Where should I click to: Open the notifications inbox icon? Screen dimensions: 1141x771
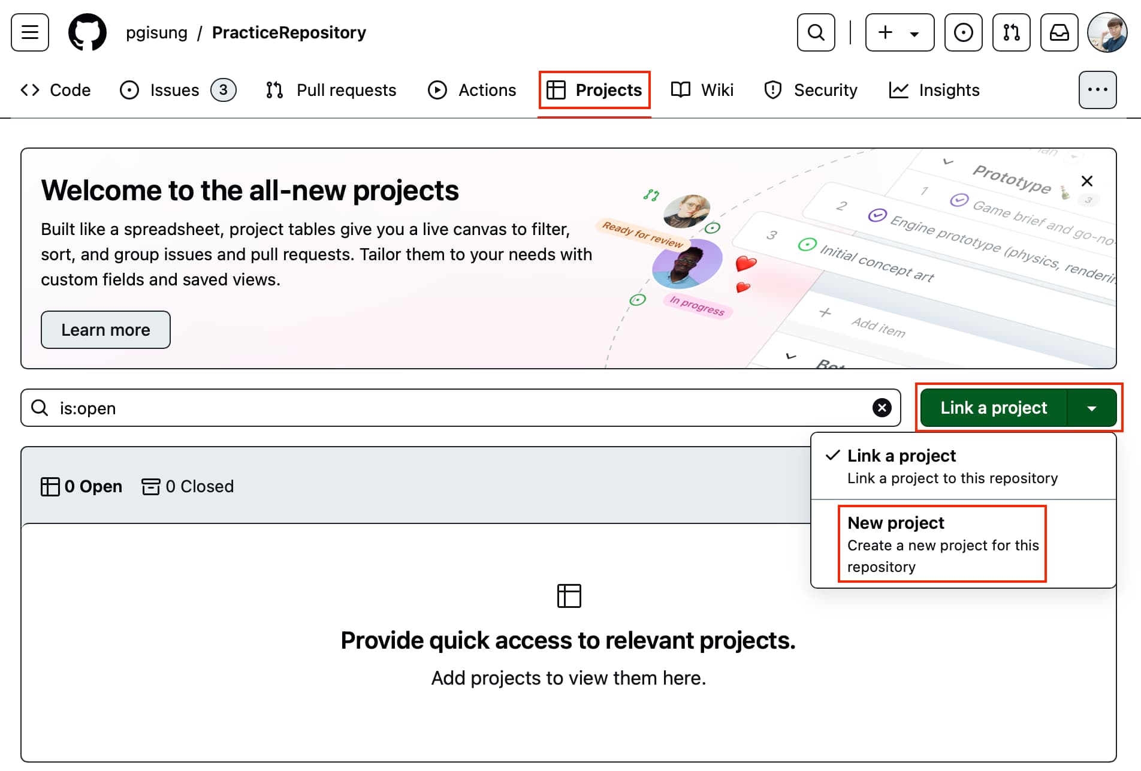[1059, 32]
